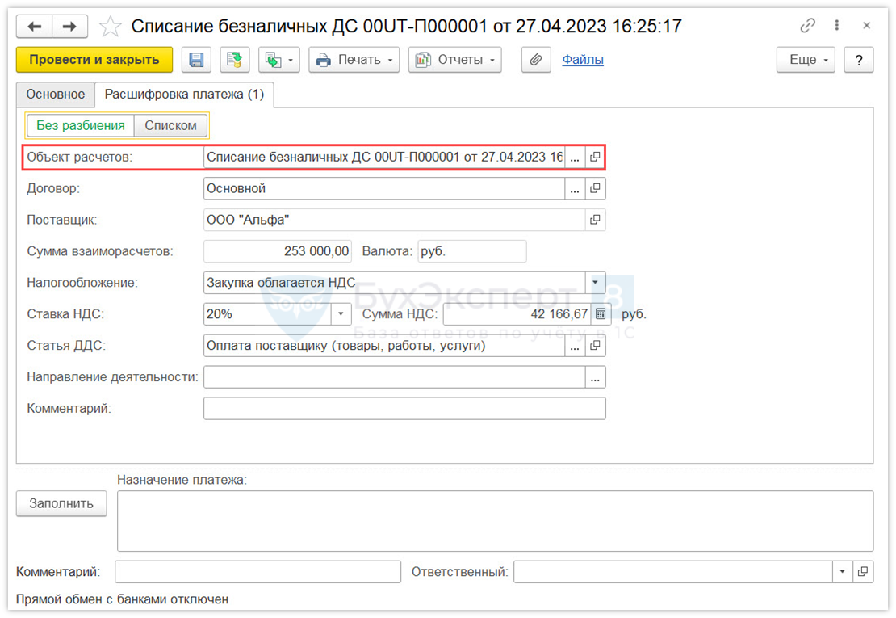The width and height of the screenshot is (896, 618).
Task: Click the Заполнить button
Action: (61, 503)
